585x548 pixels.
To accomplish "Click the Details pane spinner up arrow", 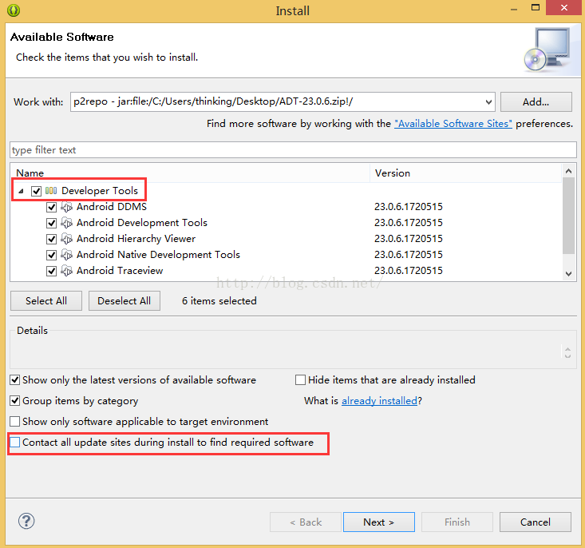I will [x=567, y=349].
